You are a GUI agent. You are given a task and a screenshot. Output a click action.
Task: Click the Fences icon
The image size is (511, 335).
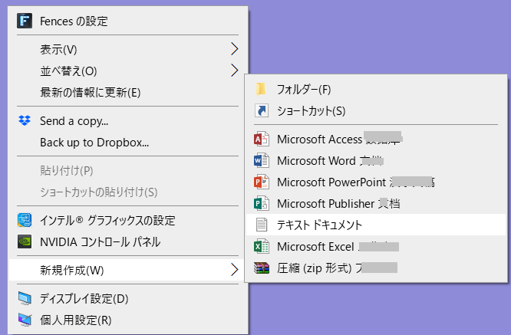pos(25,21)
